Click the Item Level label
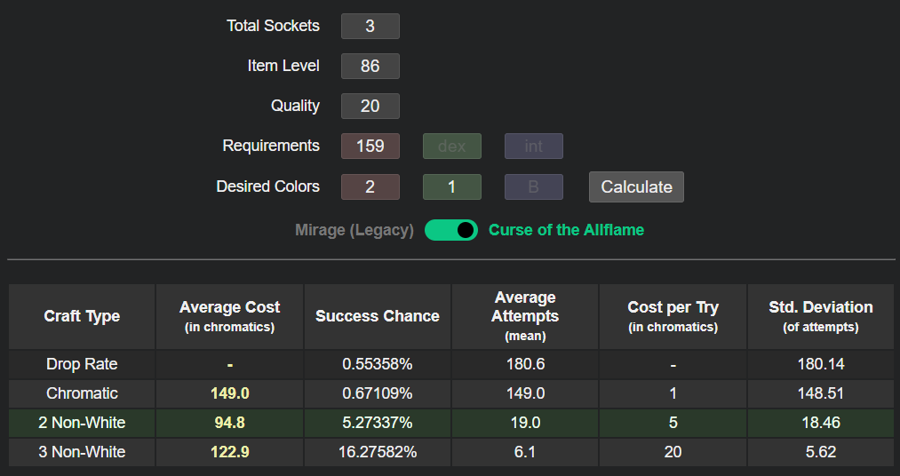This screenshot has width=900, height=476. pyautogui.click(x=283, y=66)
